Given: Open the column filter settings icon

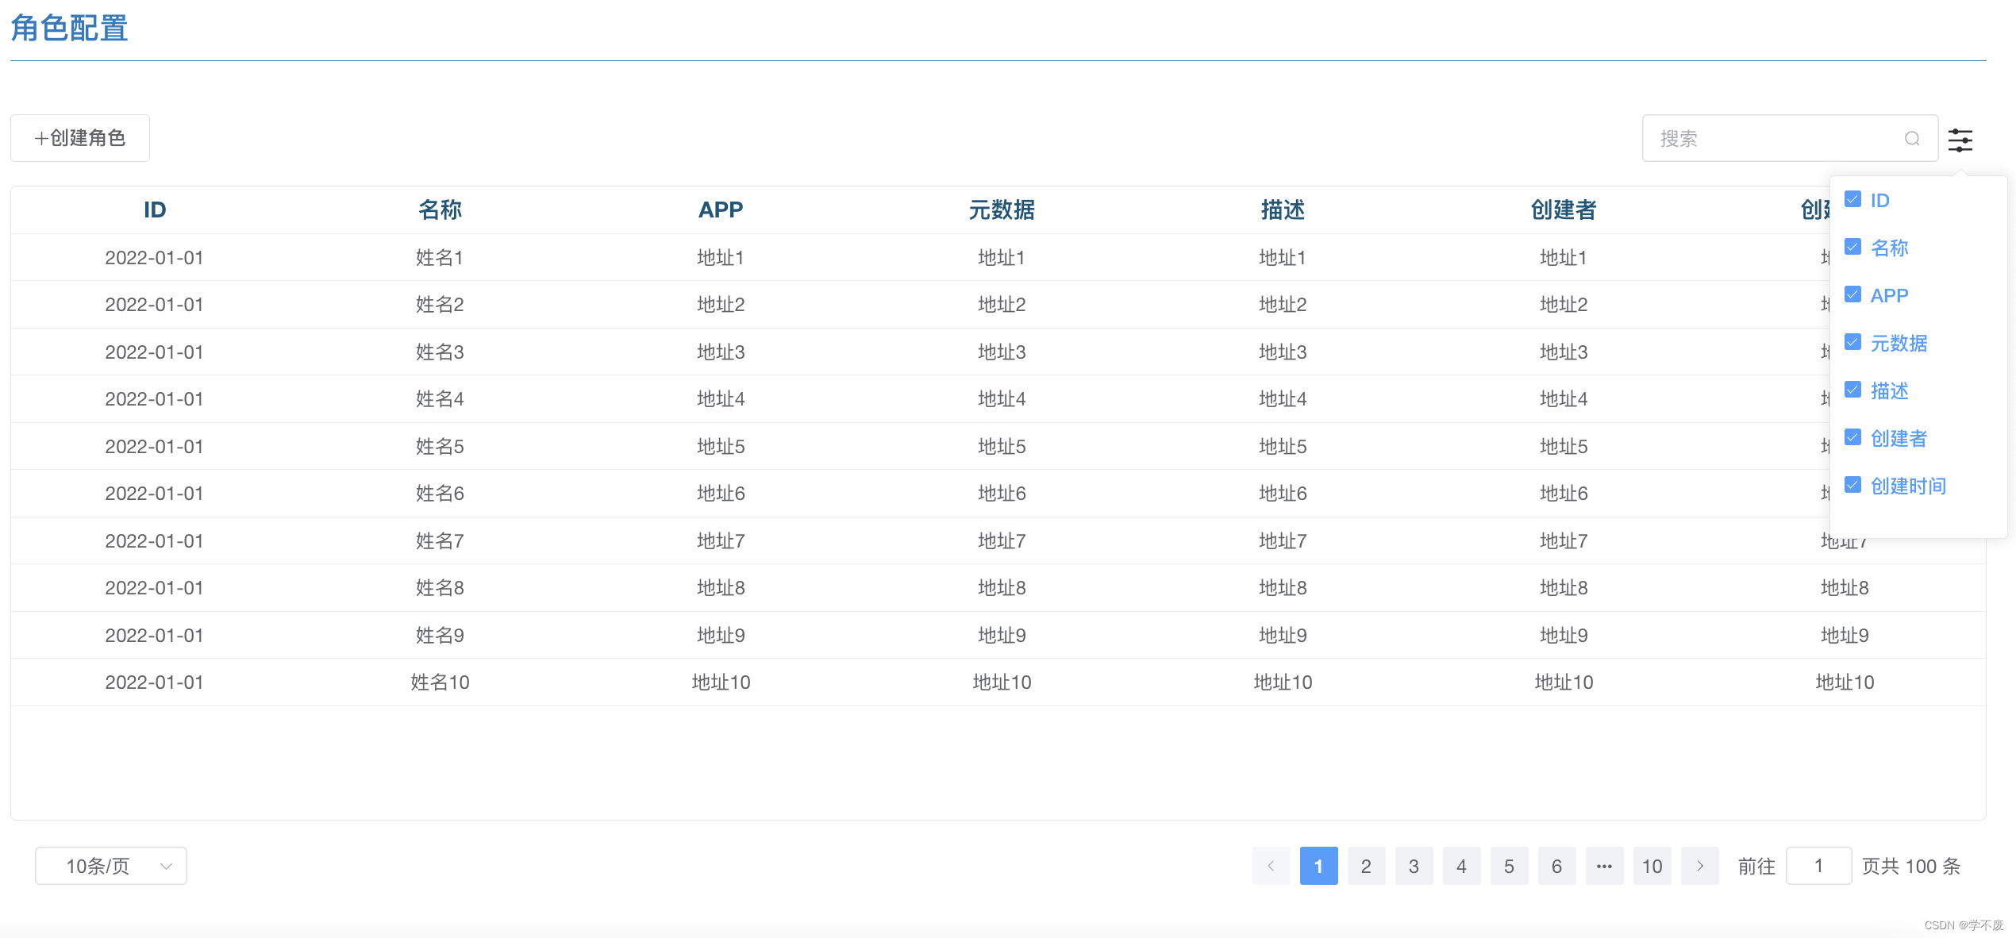Looking at the screenshot, I should 1960,140.
